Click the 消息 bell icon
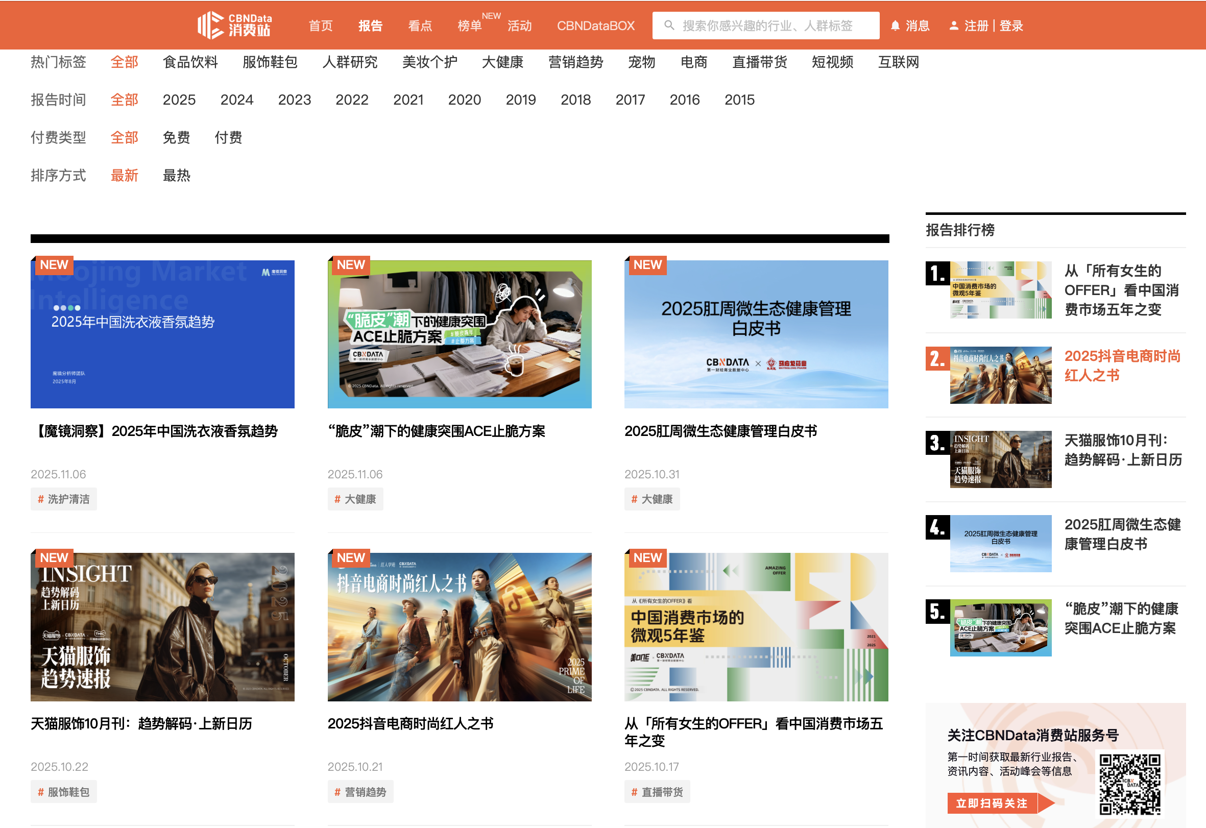This screenshot has width=1206, height=828. pos(895,26)
